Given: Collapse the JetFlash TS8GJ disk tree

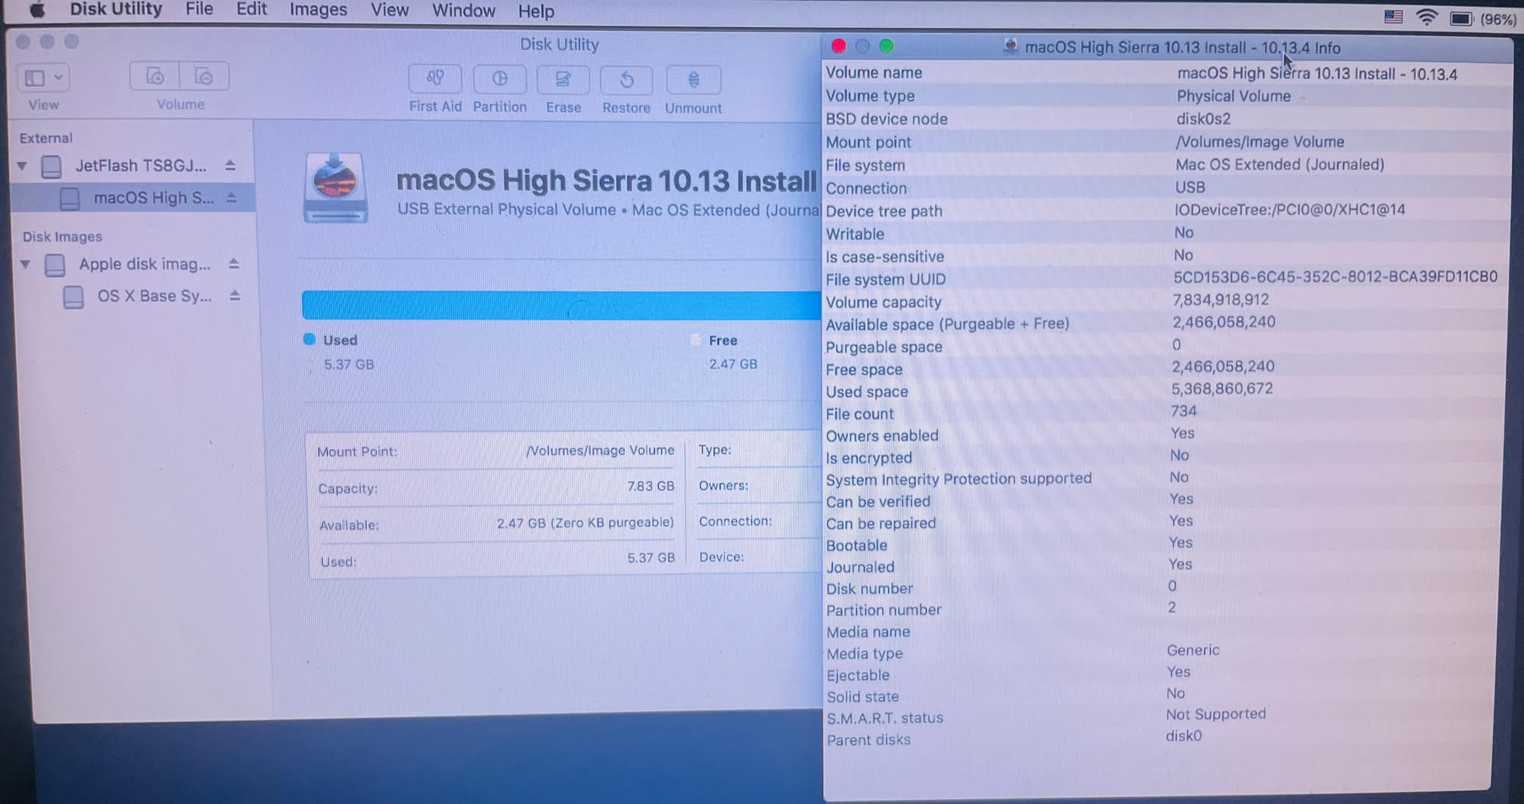Looking at the screenshot, I should point(22,165).
